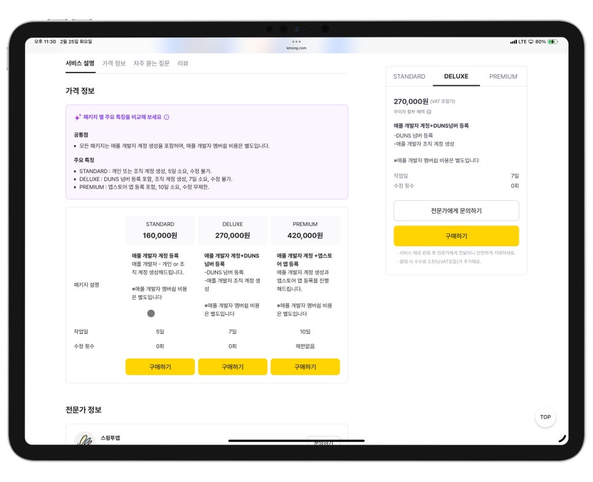Click the TOP scroll button

545,417
